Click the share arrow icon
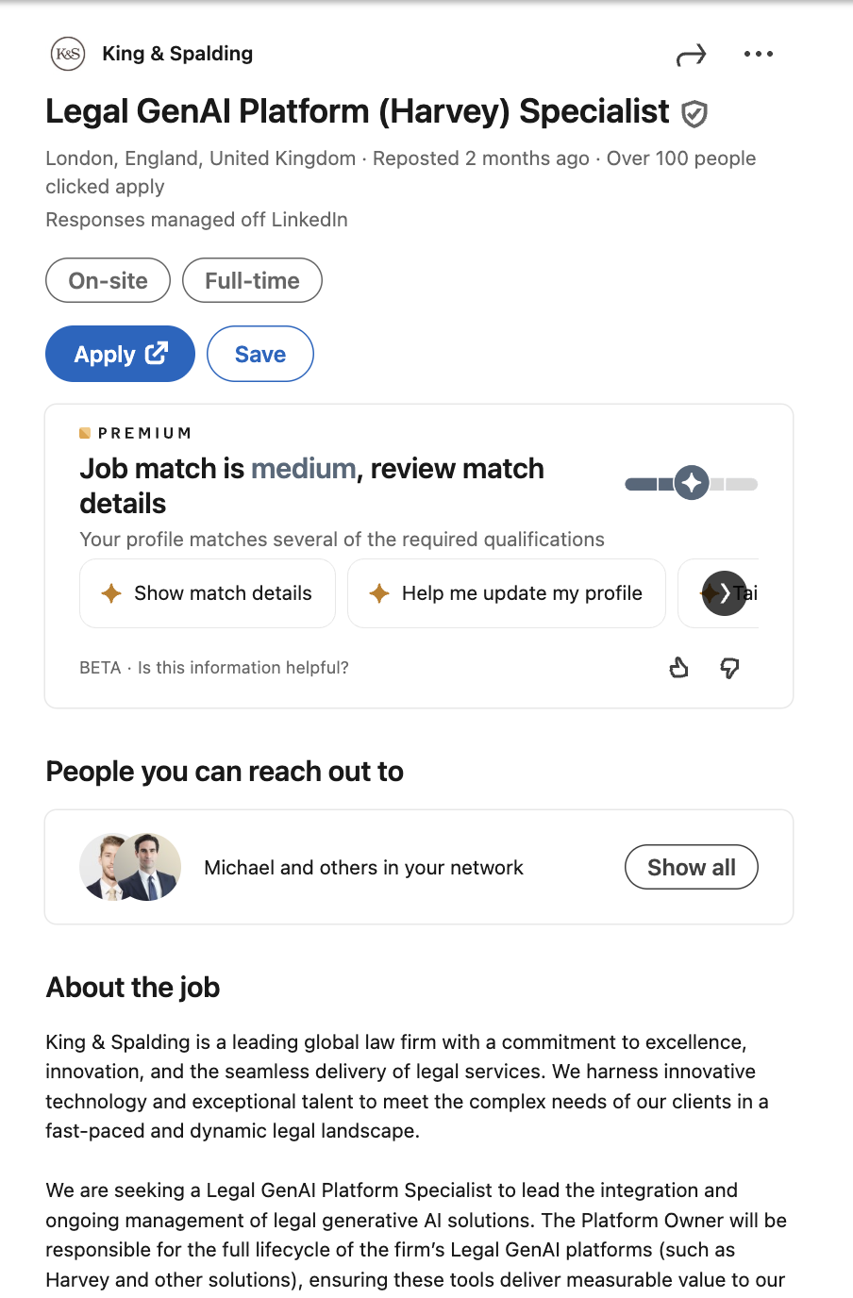Screen dimensions: 853x1298 [691, 56]
